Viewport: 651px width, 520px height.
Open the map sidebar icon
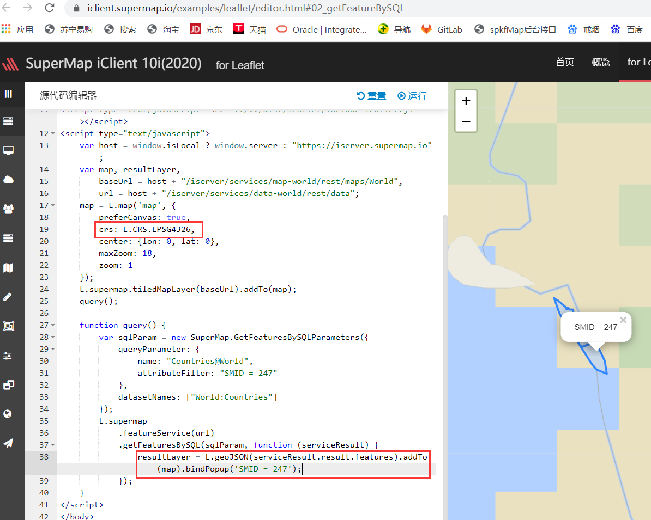tap(8, 267)
